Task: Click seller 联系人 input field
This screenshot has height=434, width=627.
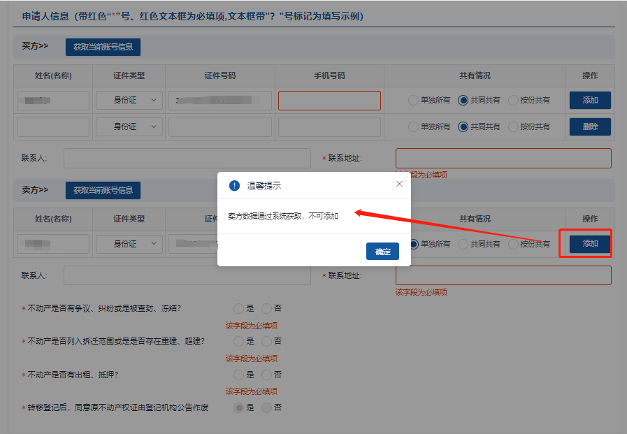Action: (187, 275)
